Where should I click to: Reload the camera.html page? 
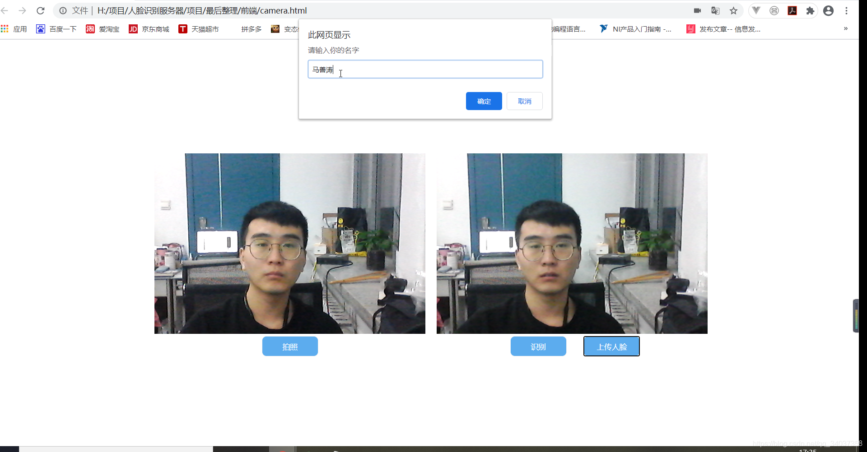point(41,10)
